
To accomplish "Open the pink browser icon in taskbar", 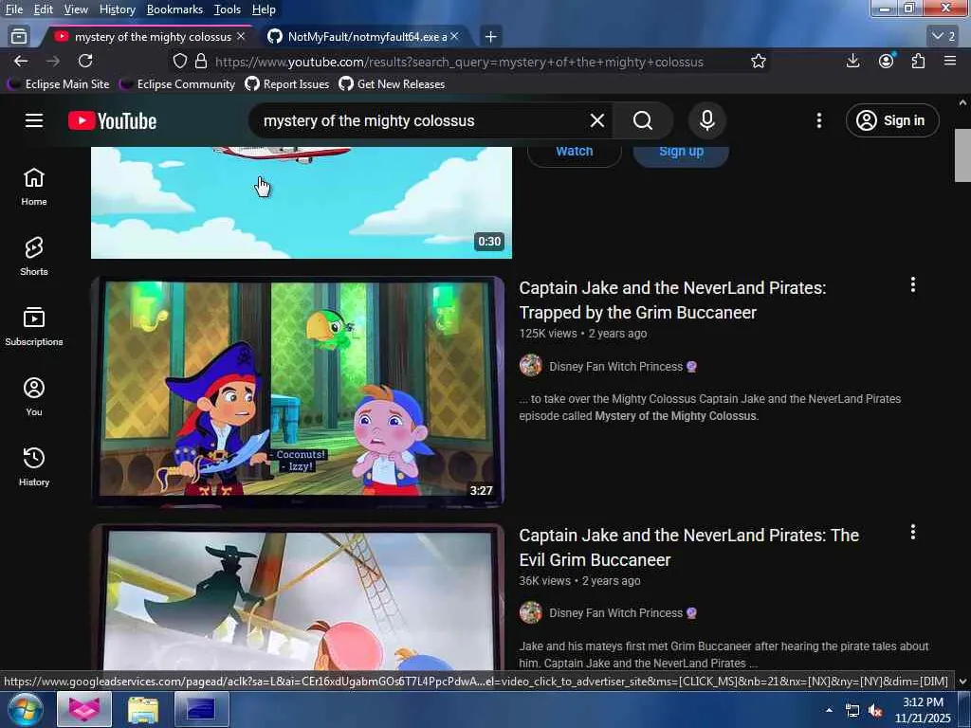I will pos(84,709).
